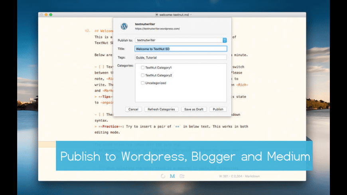Click the Markdown mode M icon
Viewport: 347px width, 195px height.
tap(172, 176)
